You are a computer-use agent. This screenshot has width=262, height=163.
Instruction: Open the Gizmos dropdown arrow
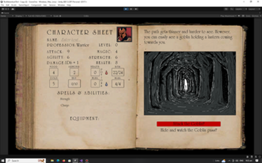pos(260,16)
